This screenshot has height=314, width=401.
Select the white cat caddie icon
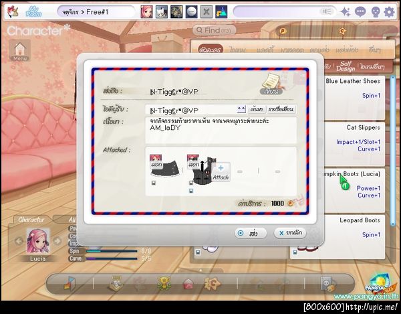point(162,12)
